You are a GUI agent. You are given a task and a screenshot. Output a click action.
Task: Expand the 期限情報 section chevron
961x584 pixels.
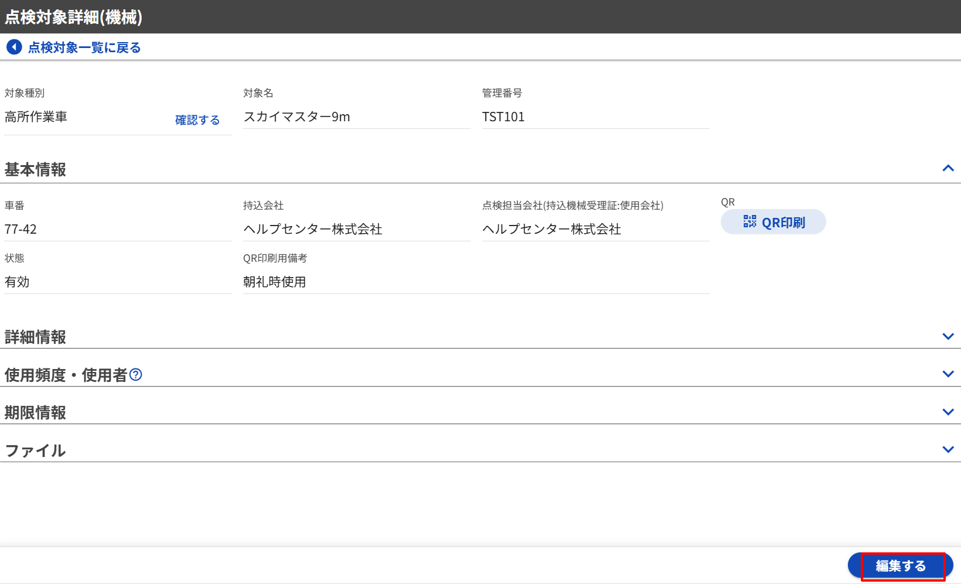point(948,412)
